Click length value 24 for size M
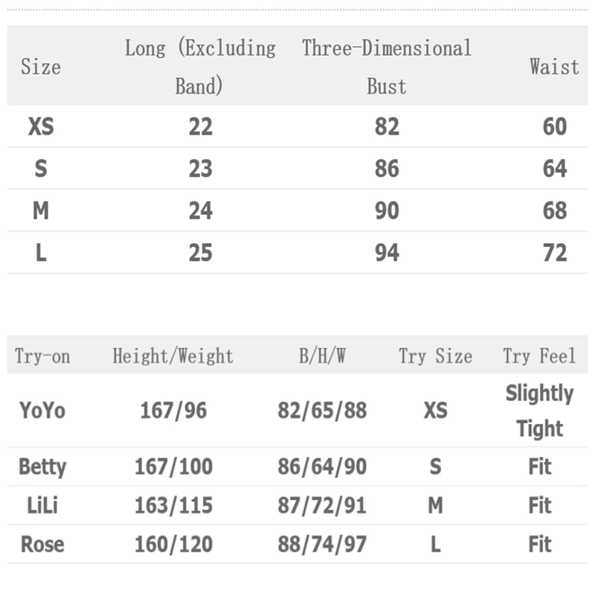Image resolution: width=595 pixels, height=595 pixels. tap(200, 211)
